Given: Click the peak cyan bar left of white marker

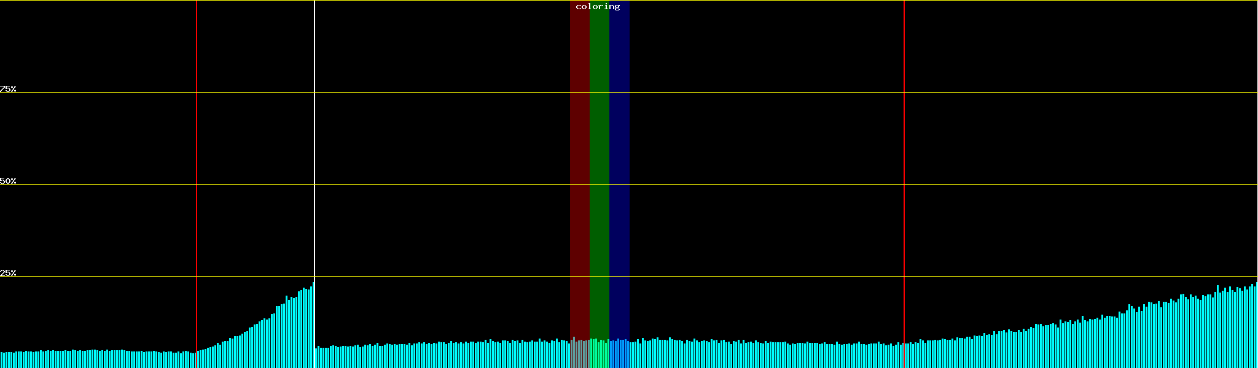Looking at the screenshot, I should 311,325.
